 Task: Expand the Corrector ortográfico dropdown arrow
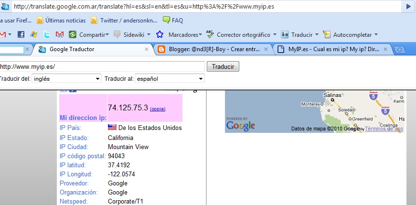275,34
